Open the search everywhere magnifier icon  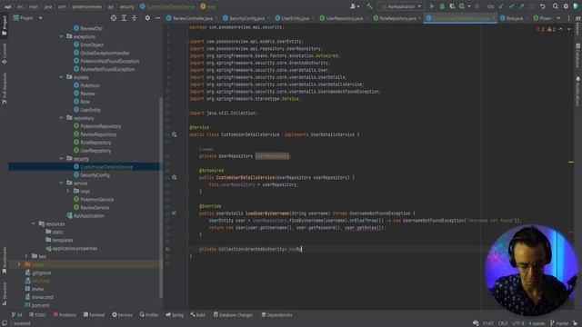556,6
